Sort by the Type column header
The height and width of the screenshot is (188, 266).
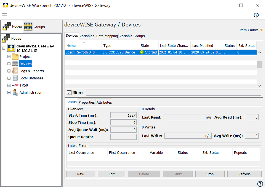pos(120,45)
